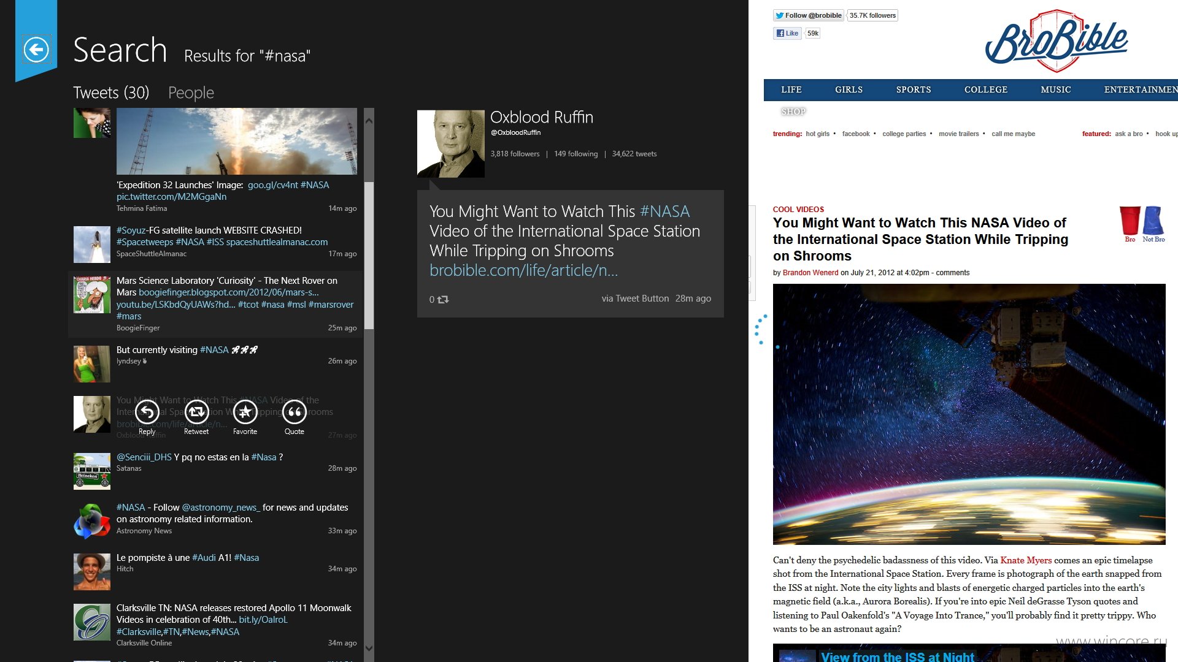Open boogiefinger.blogspot.com link
1178x662 pixels.
point(228,292)
